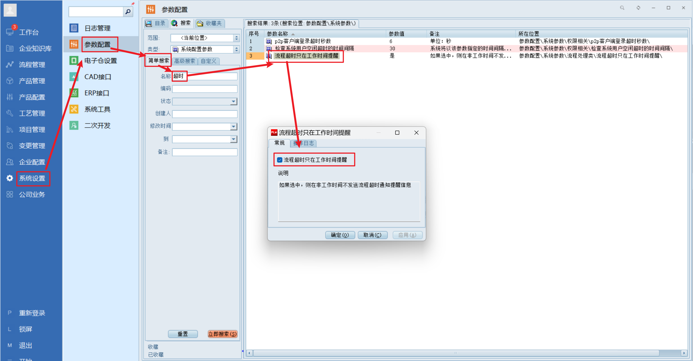The width and height of the screenshot is (693, 361).
Task: Open the 企业配置 people icon
Action: [10, 162]
